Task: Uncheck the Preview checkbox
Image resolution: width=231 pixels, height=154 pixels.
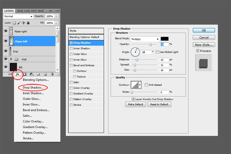Action: tap(198, 51)
